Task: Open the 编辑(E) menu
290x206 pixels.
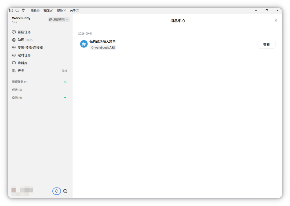Action: coord(35,10)
